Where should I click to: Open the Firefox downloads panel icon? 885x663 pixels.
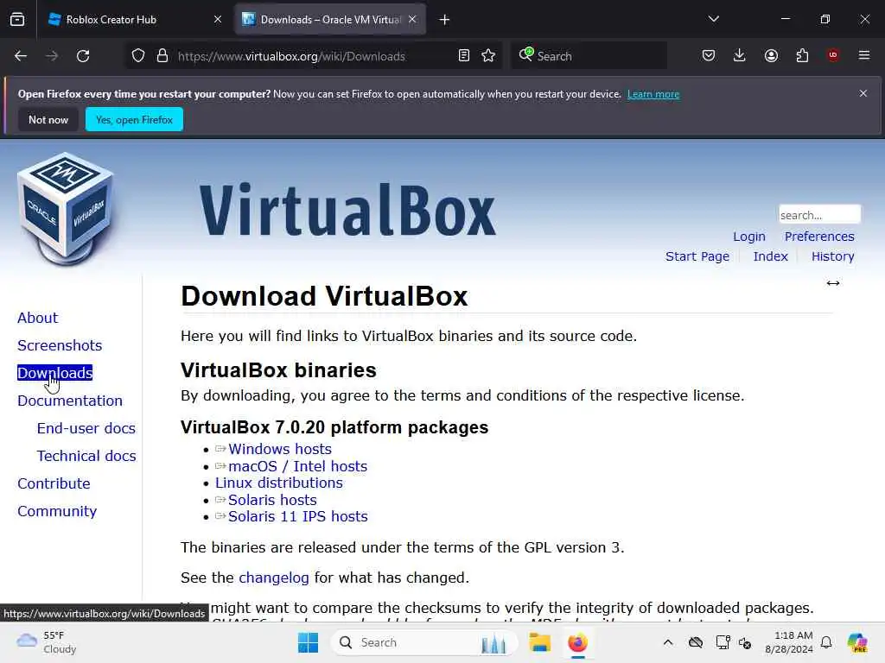740,55
